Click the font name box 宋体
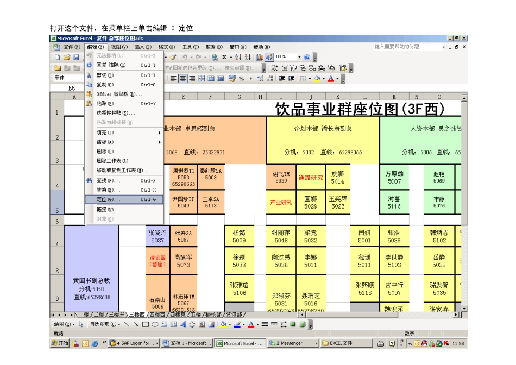Viewport: 516px width, 365px height. (x=68, y=78)
